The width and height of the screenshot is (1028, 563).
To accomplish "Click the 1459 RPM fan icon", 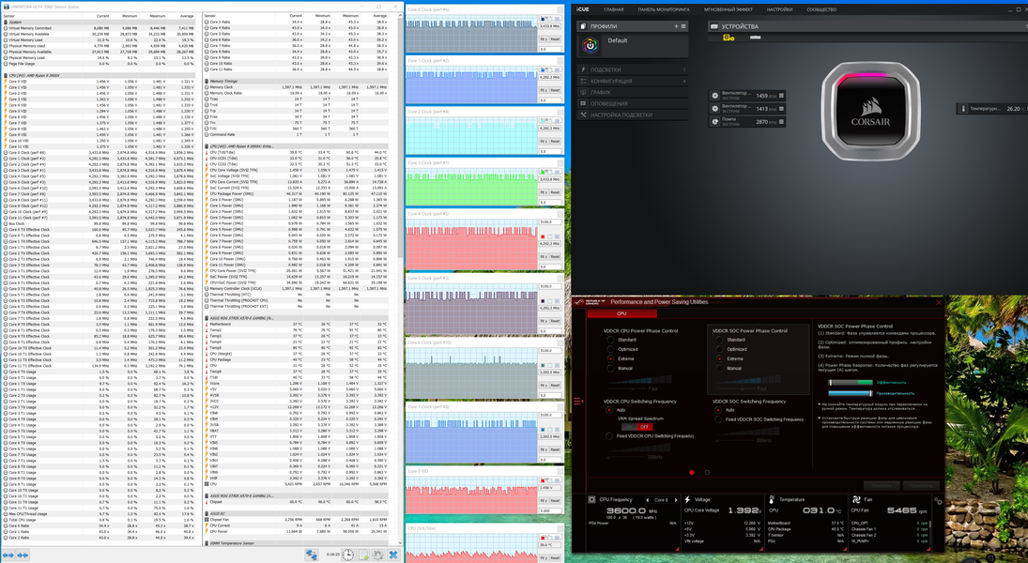I will [x=715, y=96].
